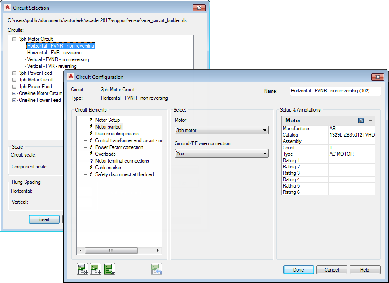
Task: Click Insert in Circuit Selection window
Action: point(44,219)
